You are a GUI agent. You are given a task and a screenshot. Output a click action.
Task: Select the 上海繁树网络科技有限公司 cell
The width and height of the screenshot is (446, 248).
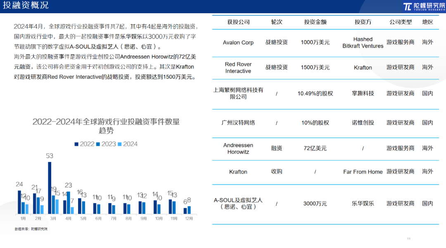tap(238, 93)
